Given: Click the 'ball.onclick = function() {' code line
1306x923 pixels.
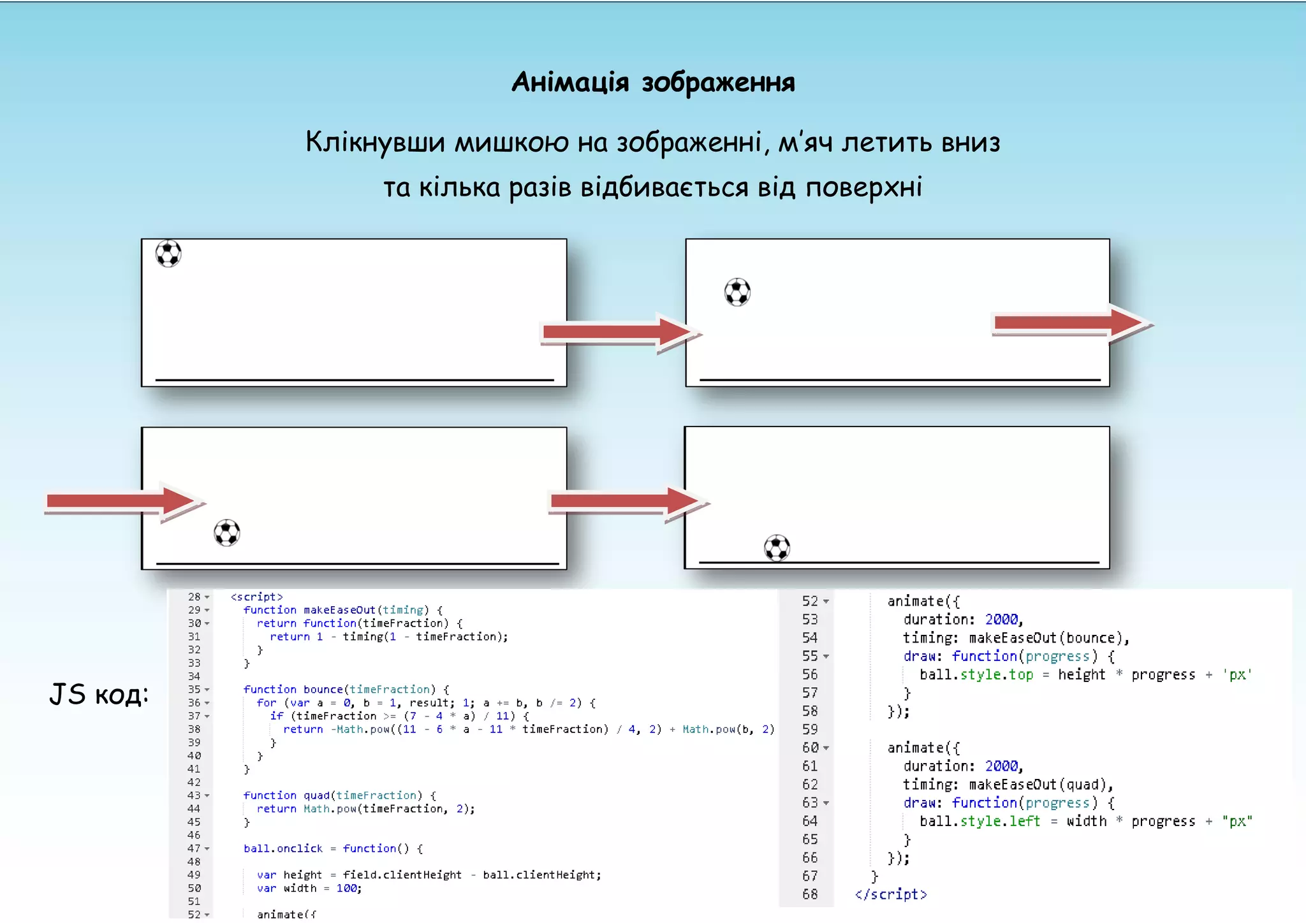Looking at the screenshot, I should 333,848.
